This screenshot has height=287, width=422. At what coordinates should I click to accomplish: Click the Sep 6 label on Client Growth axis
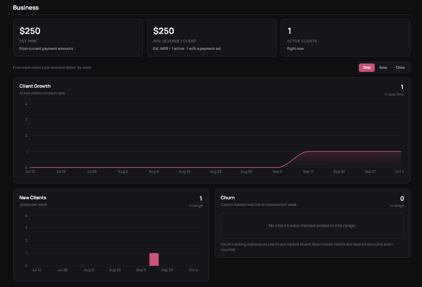click(x=277, y=171)
